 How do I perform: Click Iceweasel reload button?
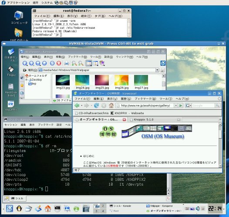coord(96,105)
